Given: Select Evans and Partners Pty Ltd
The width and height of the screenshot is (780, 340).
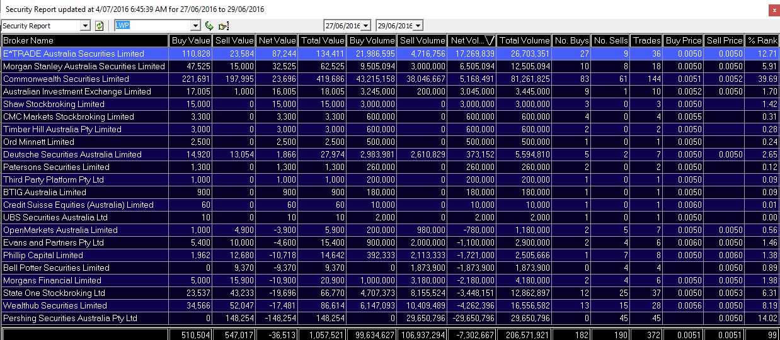Looking at the screenshot, I should (x=54, y=242).
